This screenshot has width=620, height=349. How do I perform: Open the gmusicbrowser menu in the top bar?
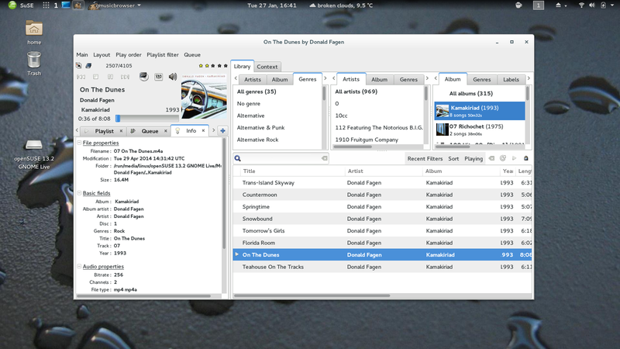click(115, 5)
